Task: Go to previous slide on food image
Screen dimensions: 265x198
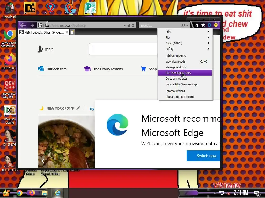Action: coord(43,161)
